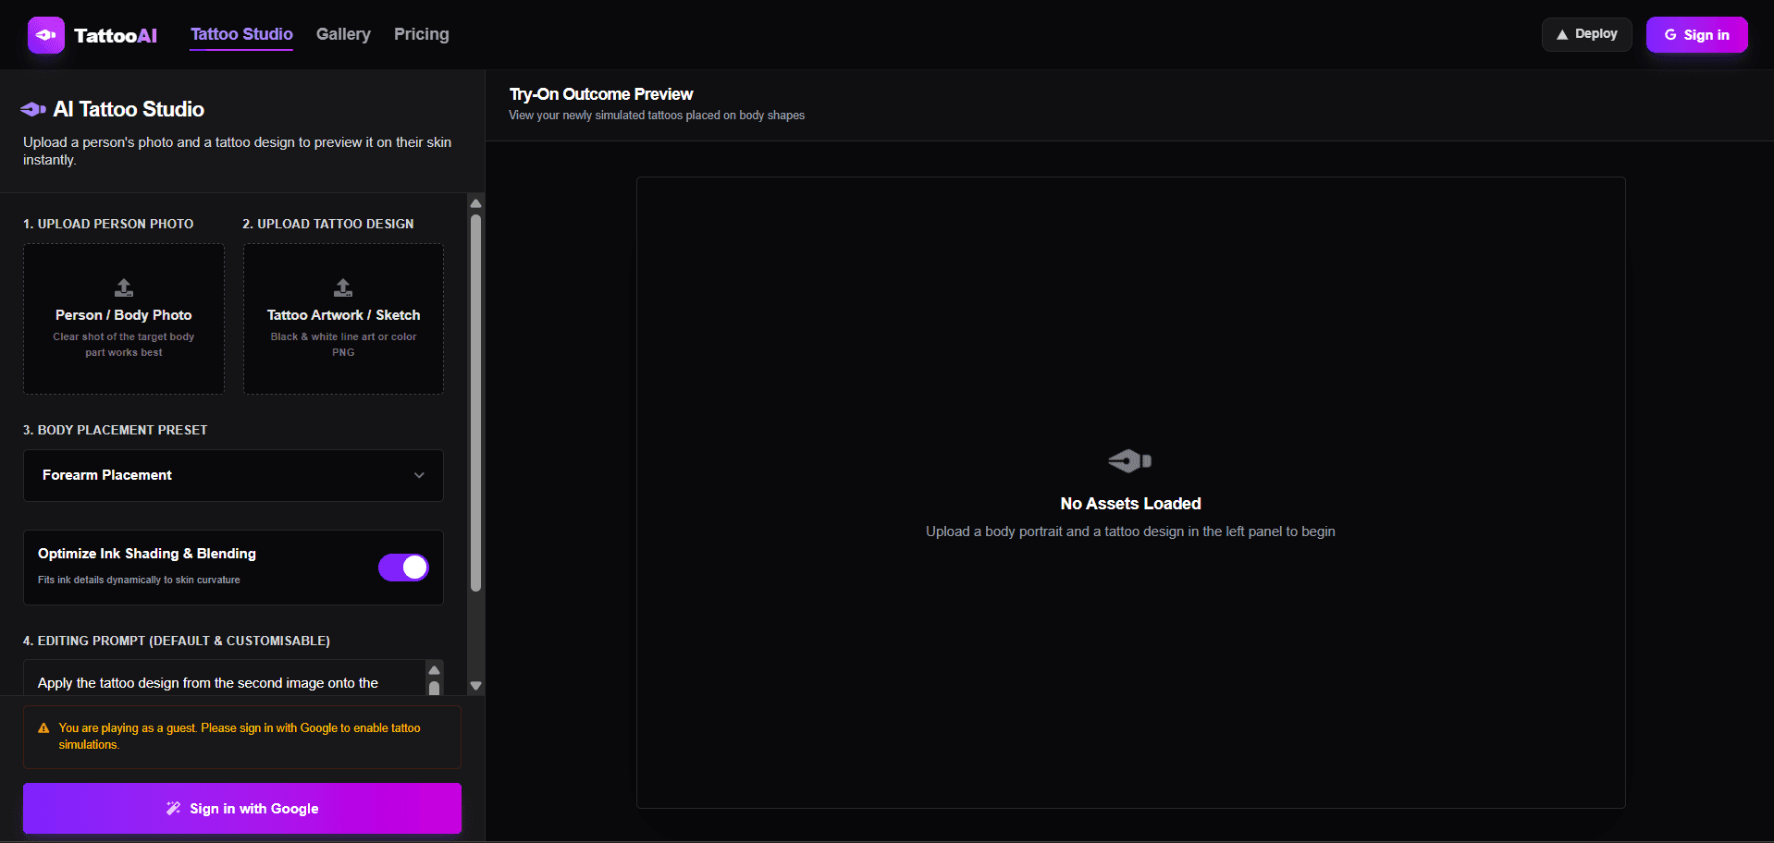Click the '1. UPLOAD PERSON PHOTO' label

[x=108, y=224]
